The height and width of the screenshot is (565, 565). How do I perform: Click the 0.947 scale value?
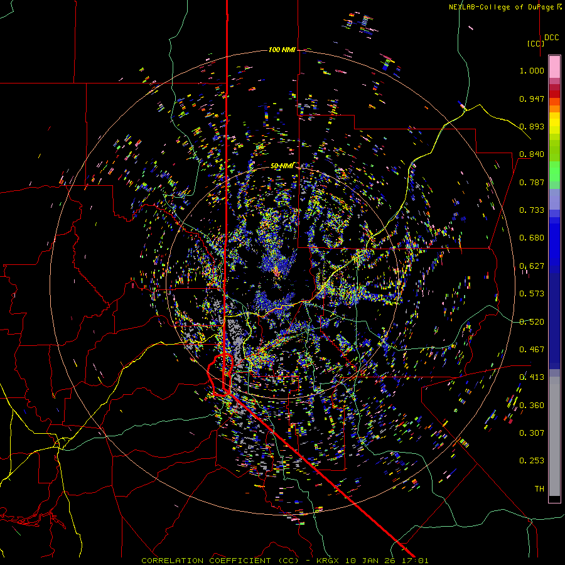point(532,99)
